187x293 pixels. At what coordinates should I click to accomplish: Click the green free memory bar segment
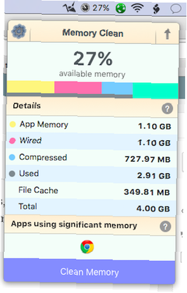(155, 91)
